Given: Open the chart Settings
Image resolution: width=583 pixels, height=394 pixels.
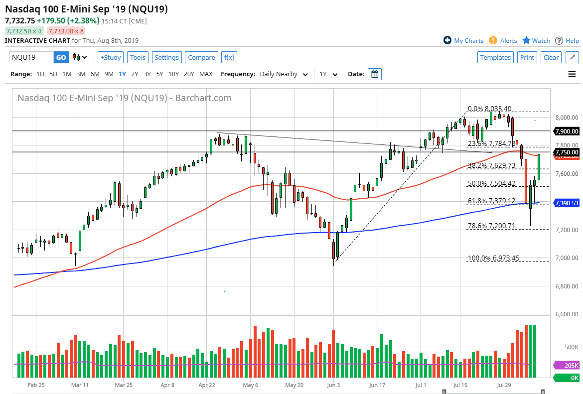Looking at the screenshot, I should (166, 57).
